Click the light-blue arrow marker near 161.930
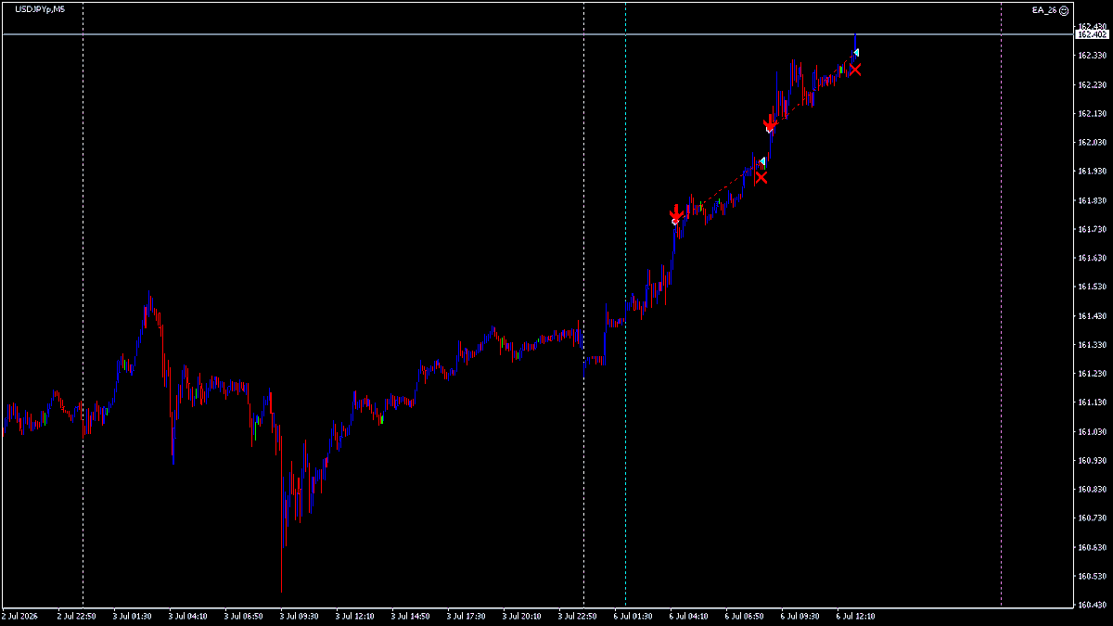This screenshot has width=1113, height=626. click(762, 162)
